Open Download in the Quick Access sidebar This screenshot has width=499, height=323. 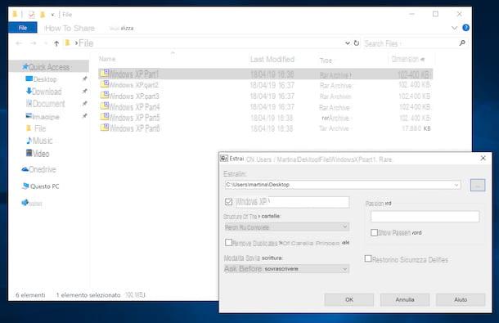click(43, 92)
